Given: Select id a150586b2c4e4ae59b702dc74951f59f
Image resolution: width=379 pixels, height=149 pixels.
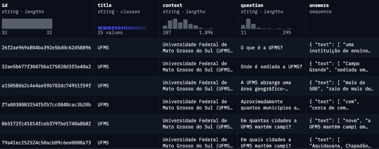Looking at the screenshot, I should (x=47, y=86).
